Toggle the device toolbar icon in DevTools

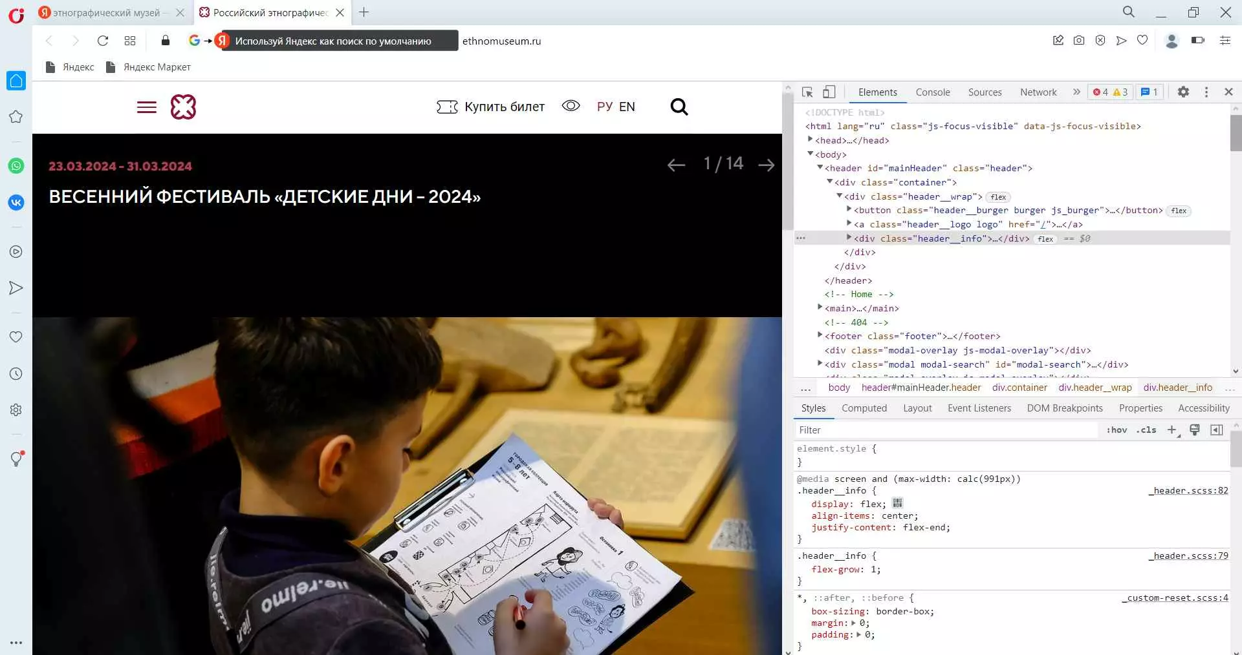coord(829,92)
